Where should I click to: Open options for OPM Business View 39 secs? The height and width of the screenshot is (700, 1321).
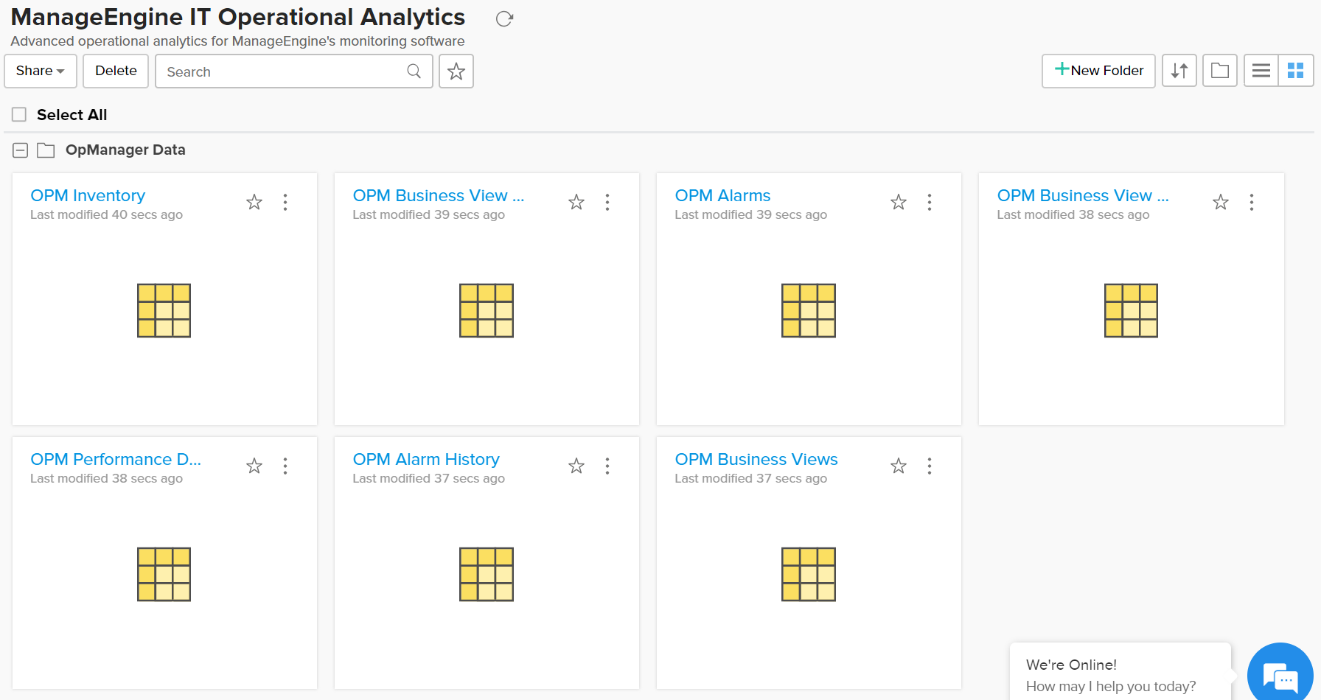pyautogui.click(x=607, y=202)
